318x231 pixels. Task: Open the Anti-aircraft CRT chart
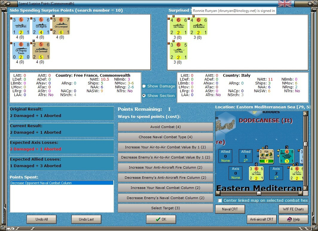click(x=262, y=219)
